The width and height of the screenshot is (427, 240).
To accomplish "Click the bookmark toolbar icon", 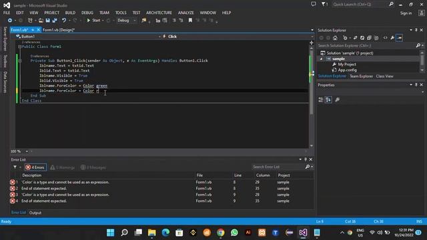I will pyautogui.click(x=190, y=21).
